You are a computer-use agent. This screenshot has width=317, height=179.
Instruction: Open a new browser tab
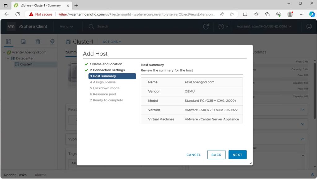76,6
